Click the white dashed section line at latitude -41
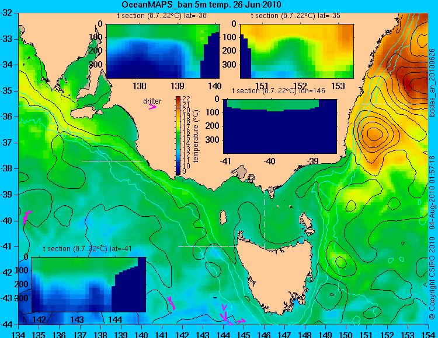Image resolution: width=438 pixels, height=338 pixels. pyautogui.click(x=208, y=247)
